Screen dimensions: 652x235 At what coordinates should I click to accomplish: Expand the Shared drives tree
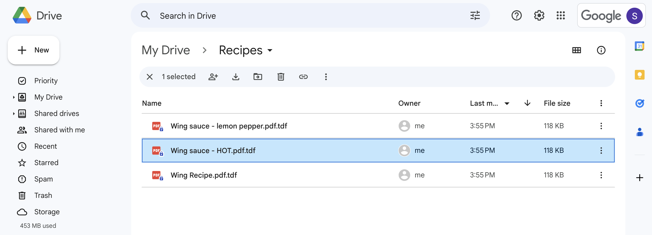click(14, 114)
